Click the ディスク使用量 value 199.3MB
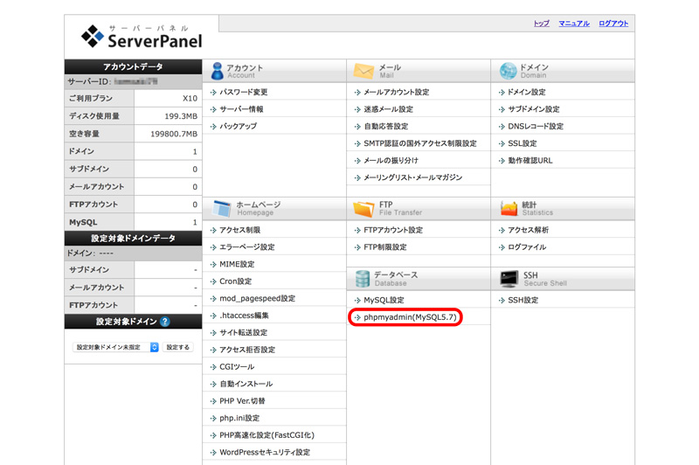The height and width of the screenshot is (465, 699). (181, 116)
